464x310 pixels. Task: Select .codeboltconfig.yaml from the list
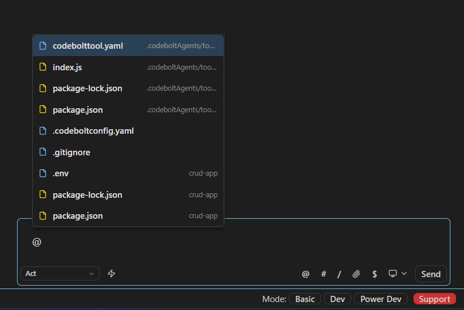pos(128,131)
